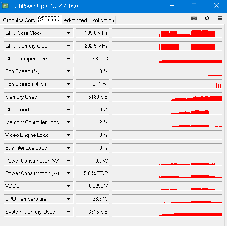Close the GPU-Z window
Image resolution: width=227 pixels, height=226 pixels.
216,6
